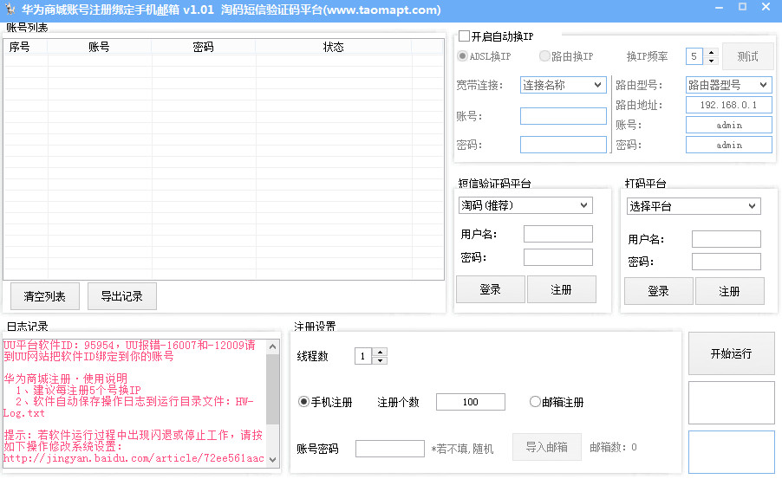Click the log line '华为商城注册·使用说明'
This screenshot has height=479, width=782.
65,379
